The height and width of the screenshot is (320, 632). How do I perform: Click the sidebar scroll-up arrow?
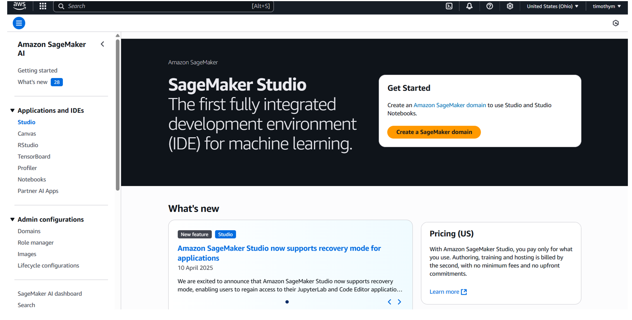coord(118,36)
